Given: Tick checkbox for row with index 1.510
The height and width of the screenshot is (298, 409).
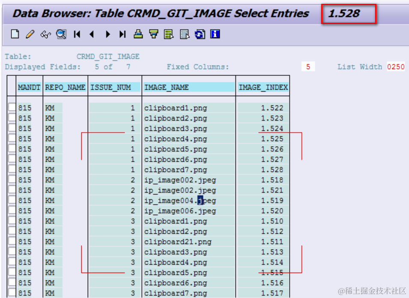Looking at the screenshot, I should pyautogui.click(x=12, y=220).
